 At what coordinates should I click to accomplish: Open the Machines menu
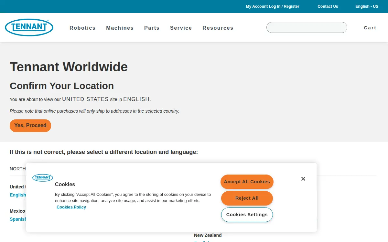point(120,28)
